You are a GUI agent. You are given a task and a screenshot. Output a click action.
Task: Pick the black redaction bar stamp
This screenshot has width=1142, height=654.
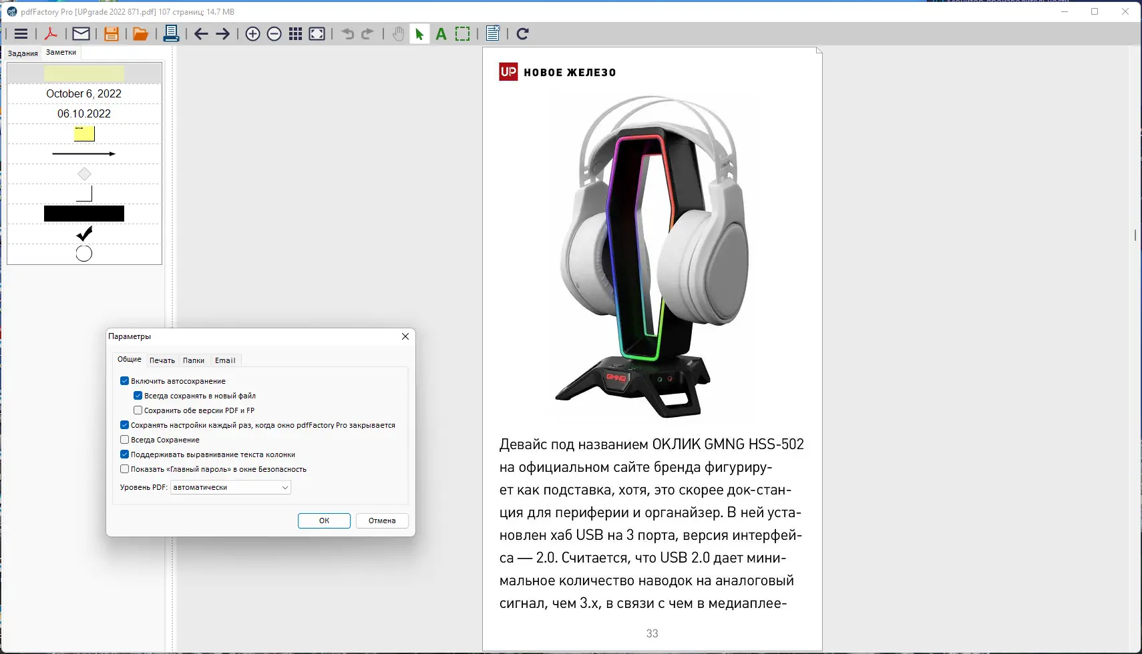pos(84,214)
